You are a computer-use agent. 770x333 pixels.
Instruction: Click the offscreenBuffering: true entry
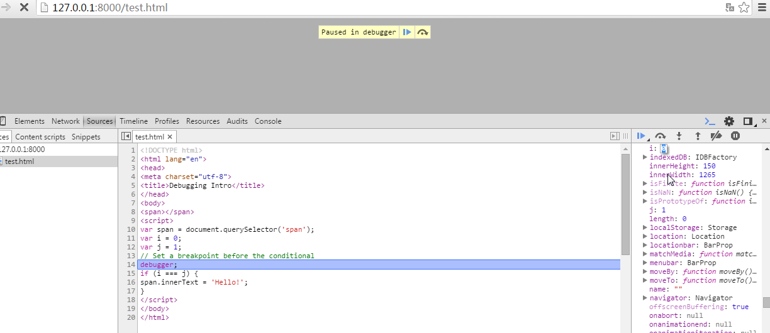click(699, 307)
